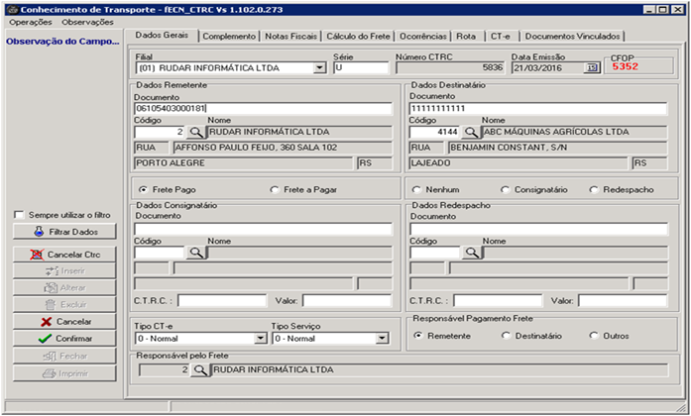Click the Destinatário Código field
The width and height of the screenshot is (691, 416).
click(x=435, y=132)
